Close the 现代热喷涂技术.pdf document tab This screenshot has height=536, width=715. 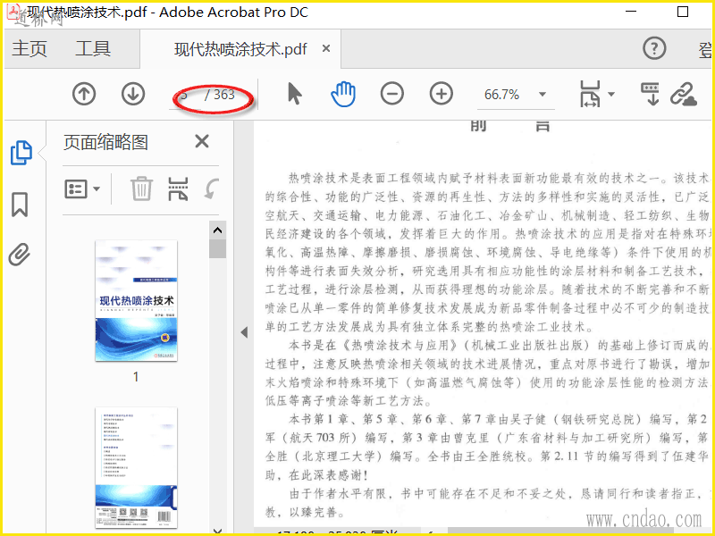(326, 48)
